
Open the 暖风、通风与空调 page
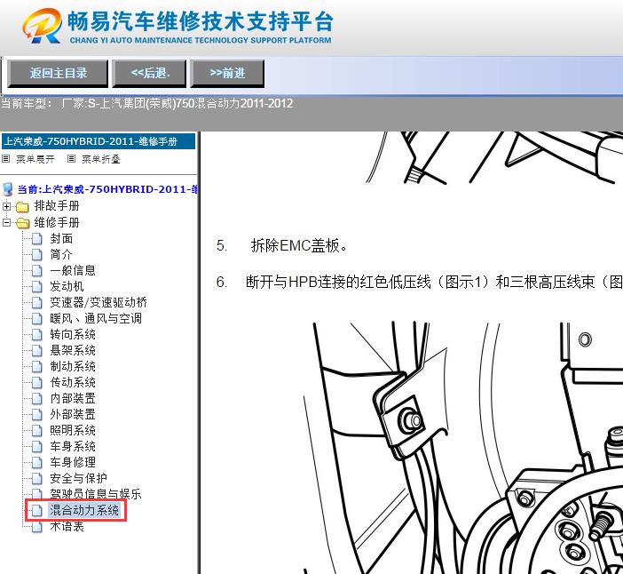tap(96, 318)
